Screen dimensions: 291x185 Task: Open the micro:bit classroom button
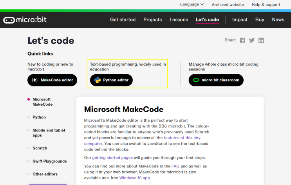(216, 80)
